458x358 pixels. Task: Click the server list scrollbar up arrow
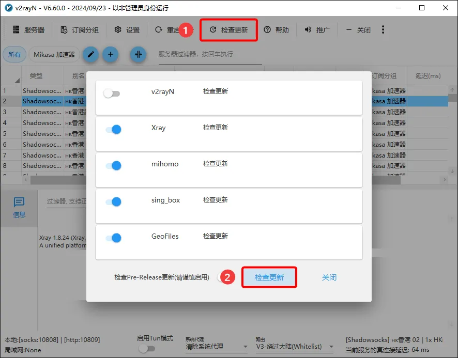[452, 90]
